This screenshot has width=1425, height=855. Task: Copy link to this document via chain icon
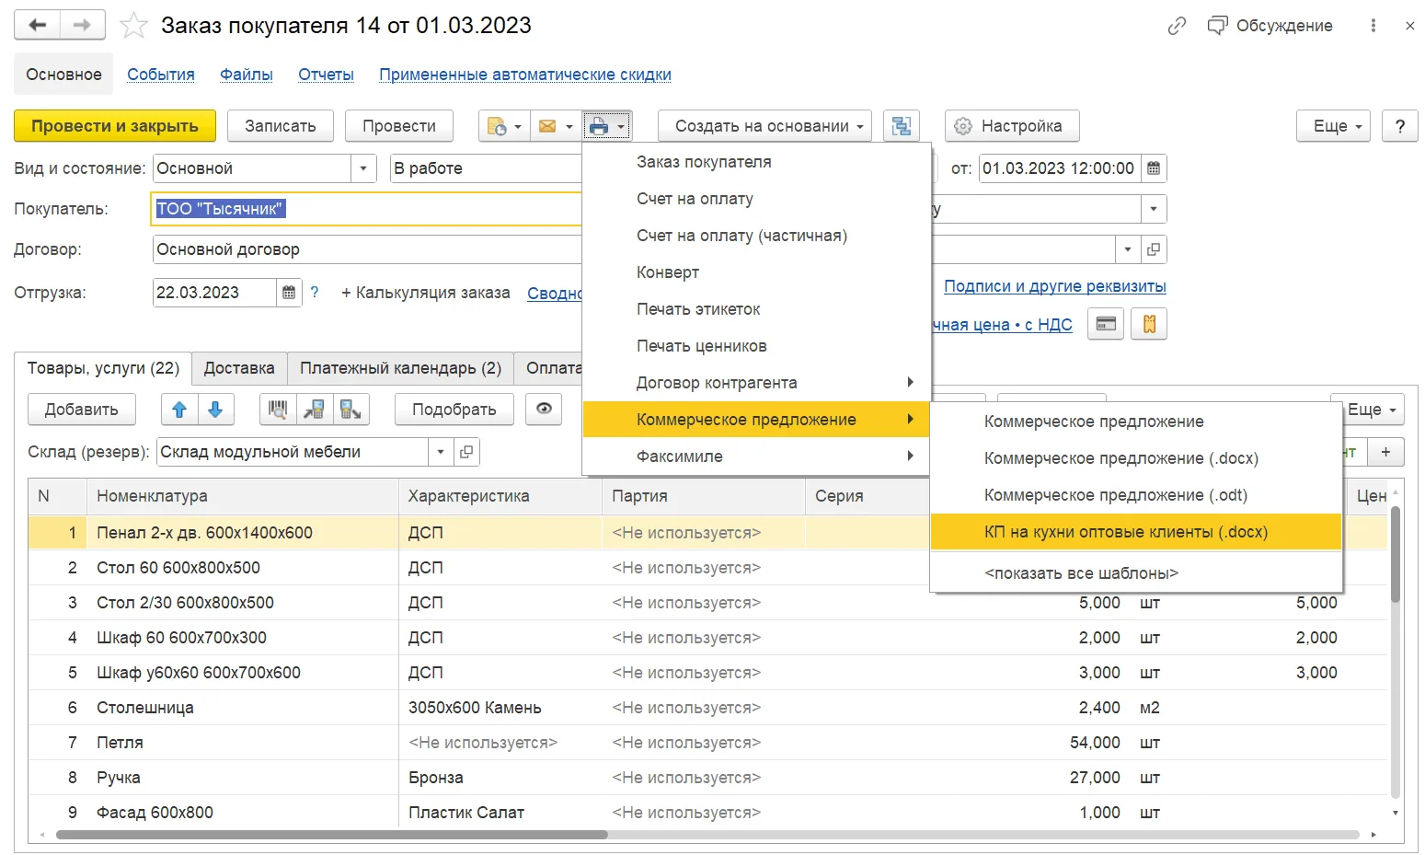(1177, 26)
